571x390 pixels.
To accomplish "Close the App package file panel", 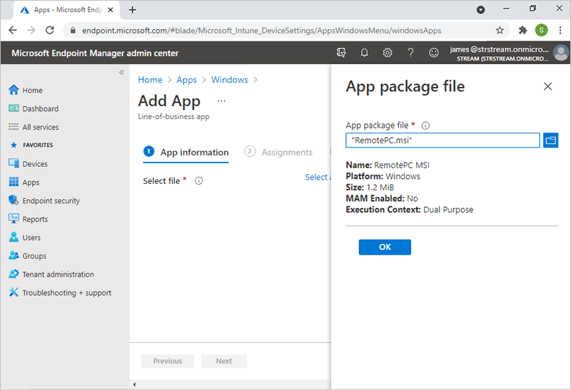I will 548,86.
